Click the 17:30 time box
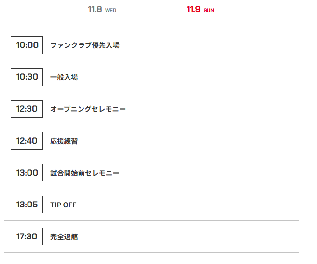 point(27,236)
